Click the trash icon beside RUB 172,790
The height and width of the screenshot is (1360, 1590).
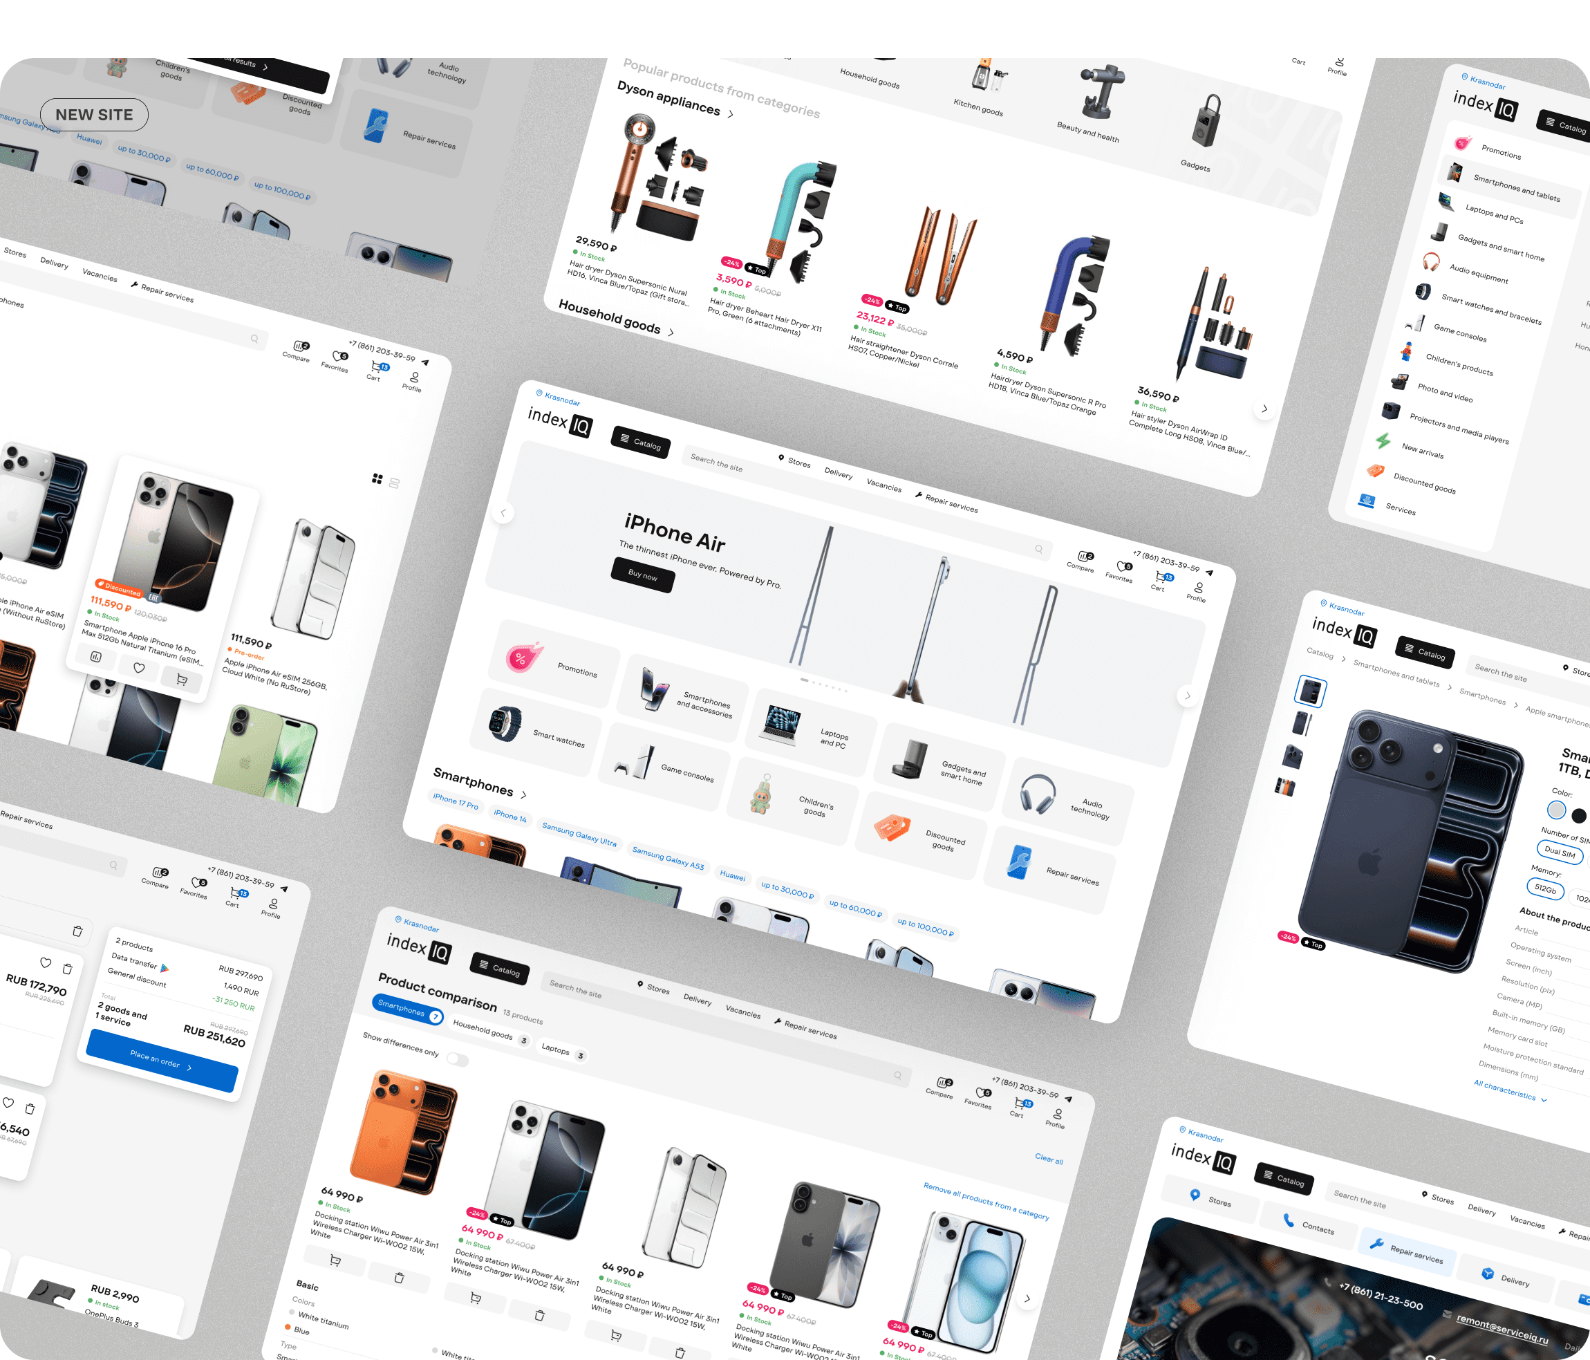[68, 969]
